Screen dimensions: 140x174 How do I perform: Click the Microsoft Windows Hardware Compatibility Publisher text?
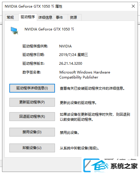click(85, 75)
